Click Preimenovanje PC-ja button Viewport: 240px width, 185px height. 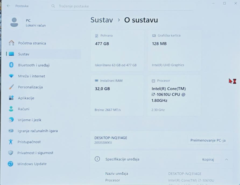point(208,140)
